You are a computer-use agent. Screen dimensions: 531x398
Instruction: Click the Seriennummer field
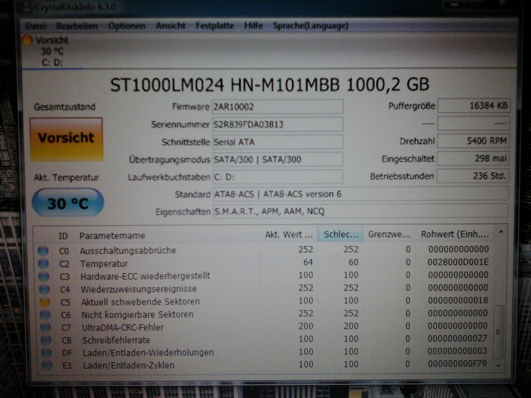pos(278,124)
